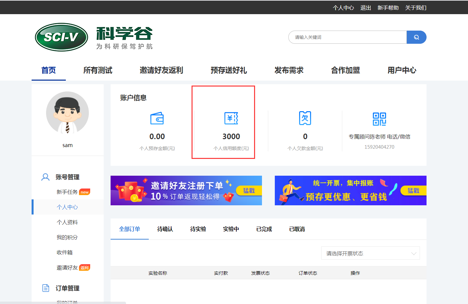Click the wallet prepaid balance icon
This screenshot has width=468, height=304.
pos(157,118)
